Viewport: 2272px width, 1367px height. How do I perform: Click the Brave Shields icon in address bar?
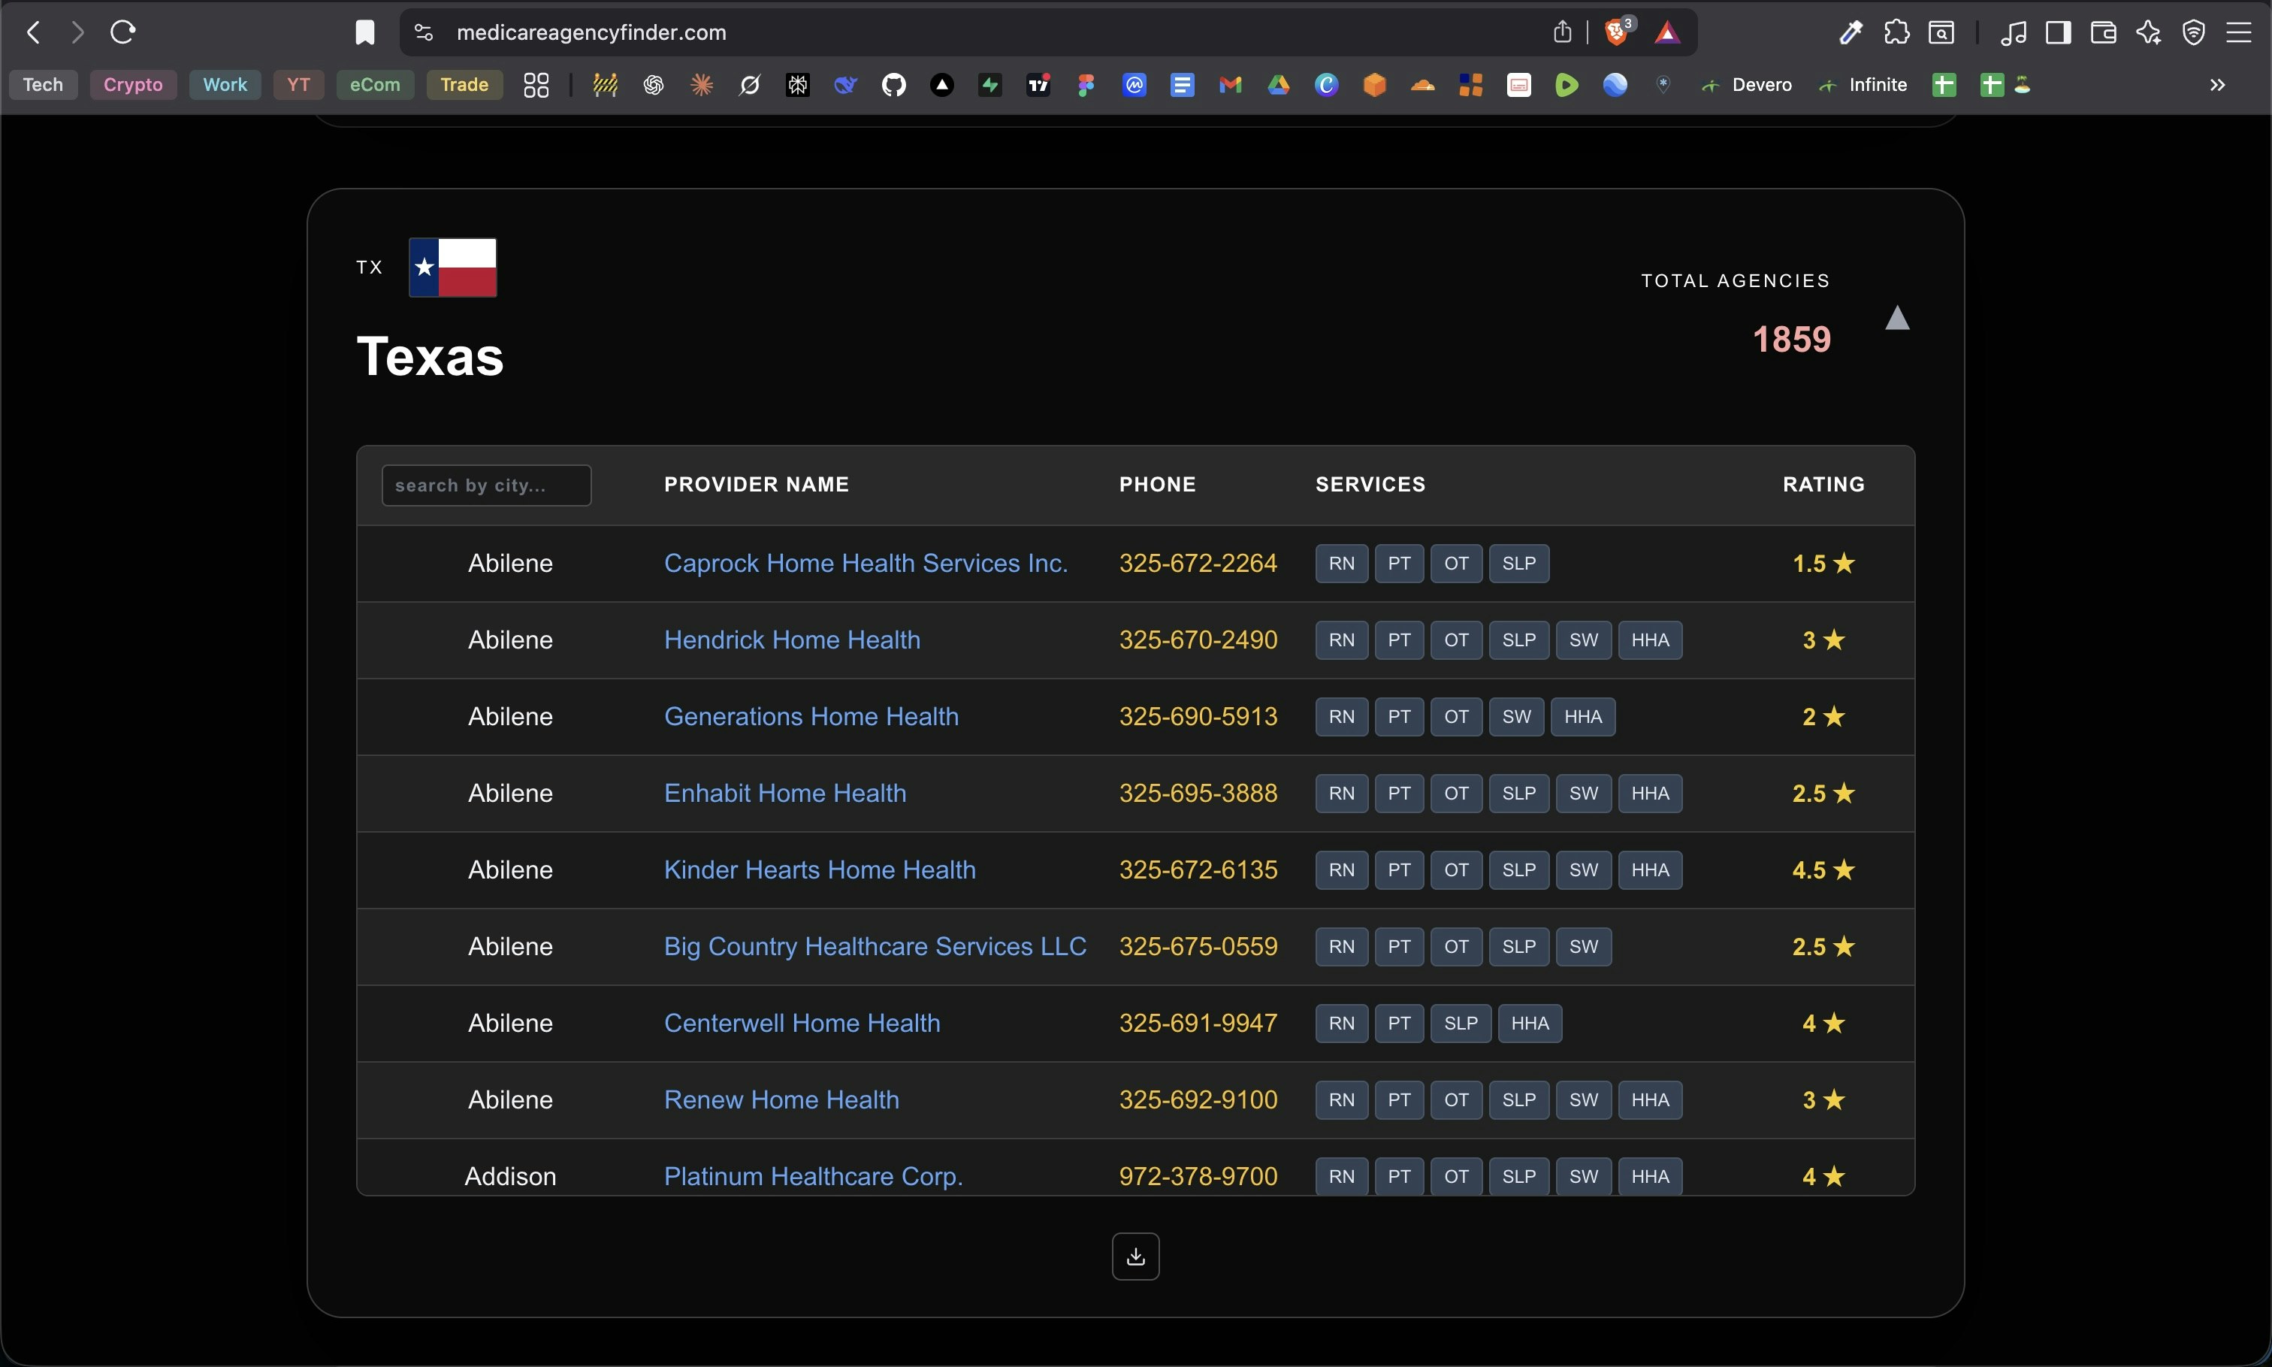click(1617, 32)
